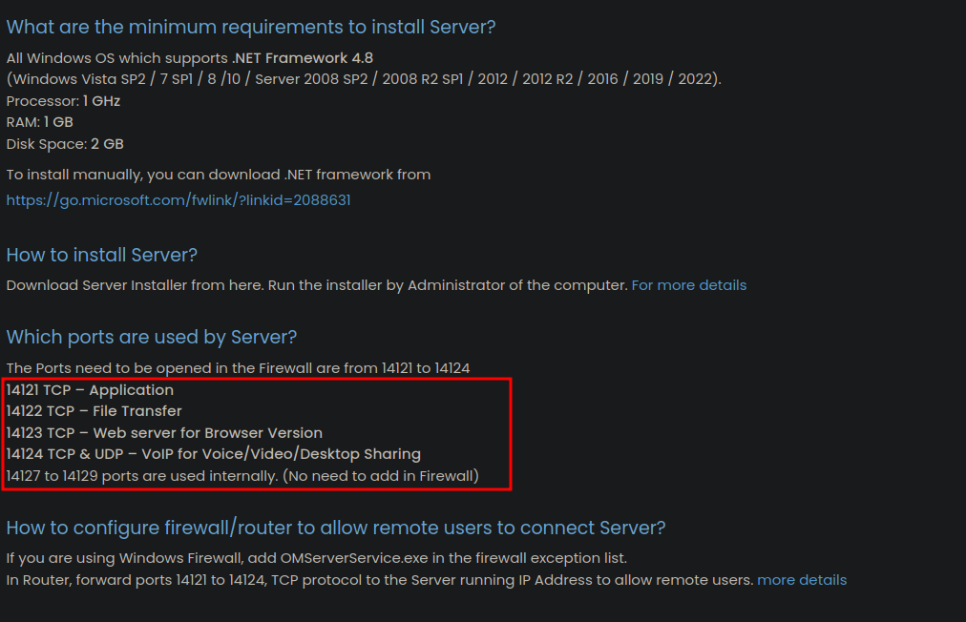Follow the "more details" link about router forwarding
Screen dimensions: 966x622
click(x=801, y=580)
